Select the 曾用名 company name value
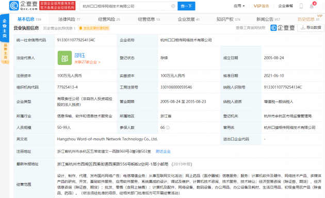Screen dimensions: 325x198 [289, 127]
